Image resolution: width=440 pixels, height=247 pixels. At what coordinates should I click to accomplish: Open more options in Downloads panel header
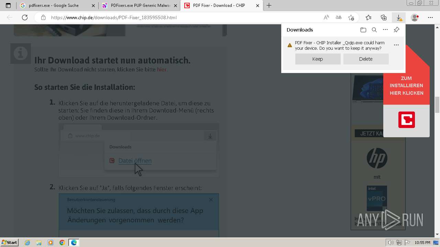(385, 30)
